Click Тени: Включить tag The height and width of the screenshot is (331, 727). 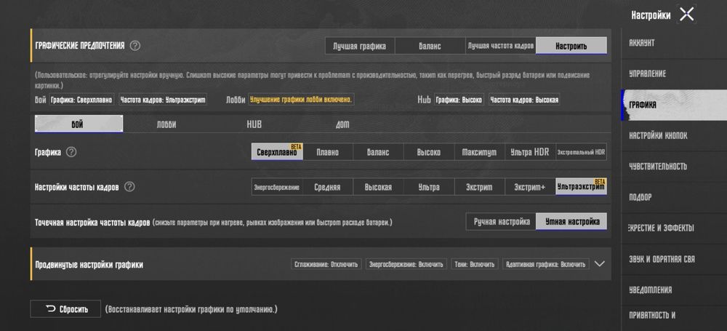(x=475, y=264)
